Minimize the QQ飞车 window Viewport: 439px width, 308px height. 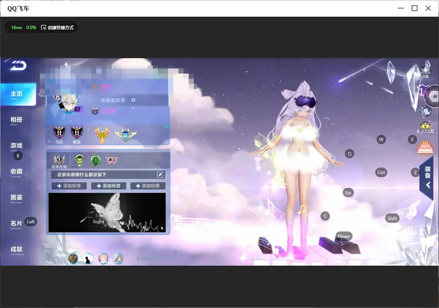tap(401, 9)
